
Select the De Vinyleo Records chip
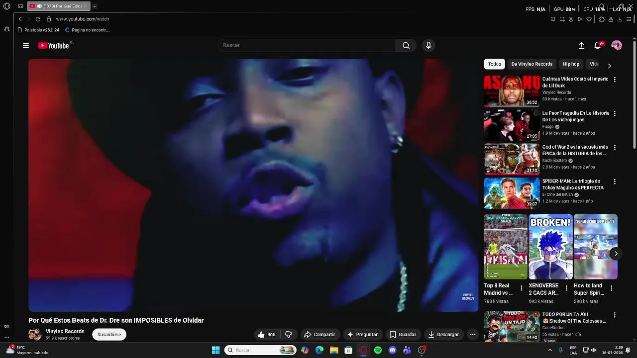531,64
